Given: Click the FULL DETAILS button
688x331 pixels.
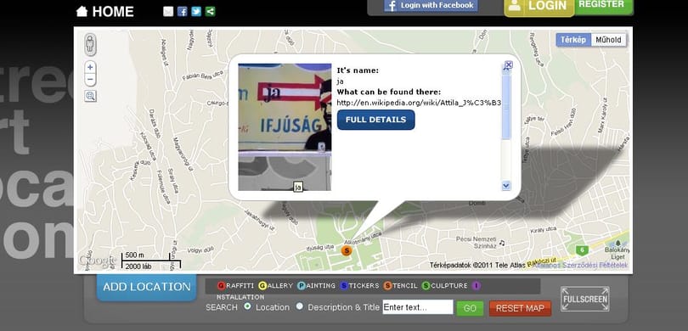Looking at the screenshot, I should pyautogui.click(x=375, y=120).
